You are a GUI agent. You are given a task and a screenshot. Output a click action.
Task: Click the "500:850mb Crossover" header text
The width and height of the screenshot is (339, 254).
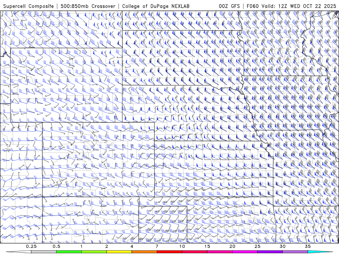(88, 6)
